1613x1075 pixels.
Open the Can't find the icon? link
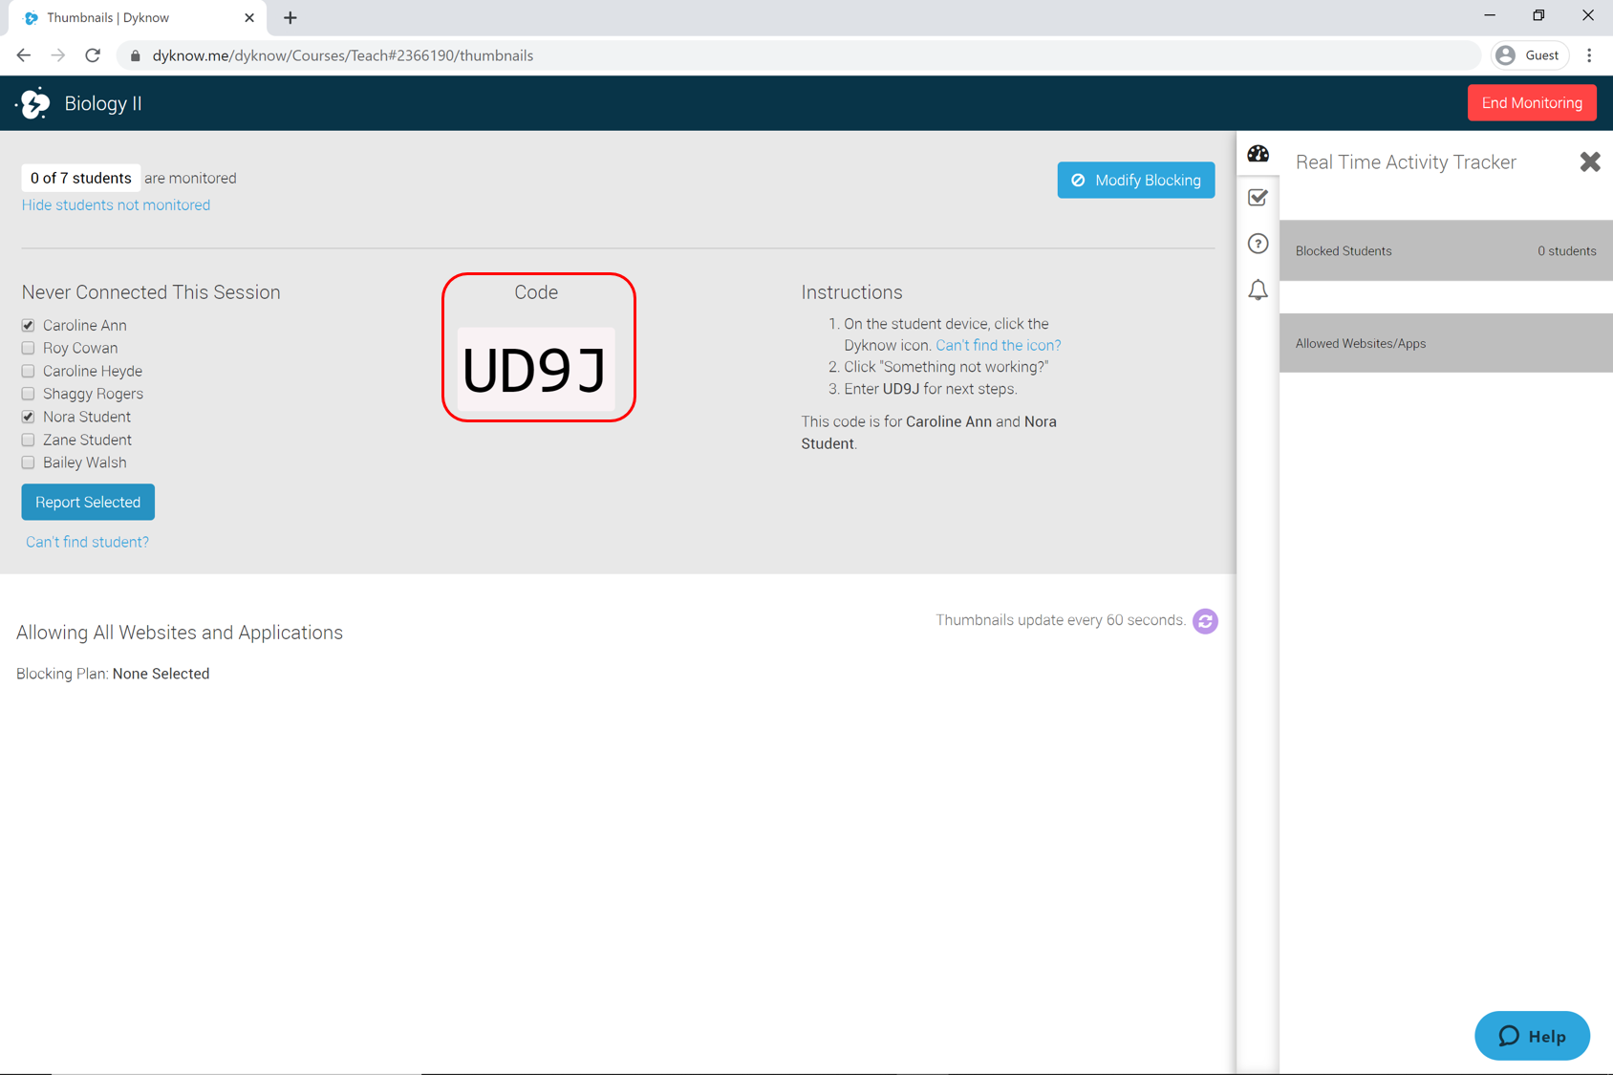click(x=998, y=345)
